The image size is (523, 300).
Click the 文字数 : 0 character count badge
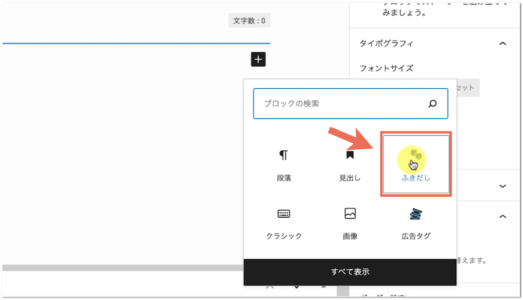[x=249, y=21]
